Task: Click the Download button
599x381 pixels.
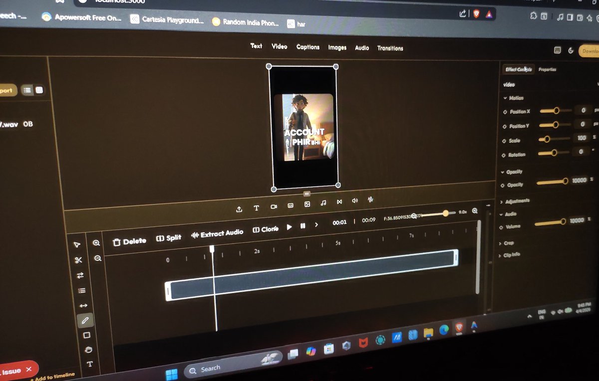Action: tap(589, 51)
